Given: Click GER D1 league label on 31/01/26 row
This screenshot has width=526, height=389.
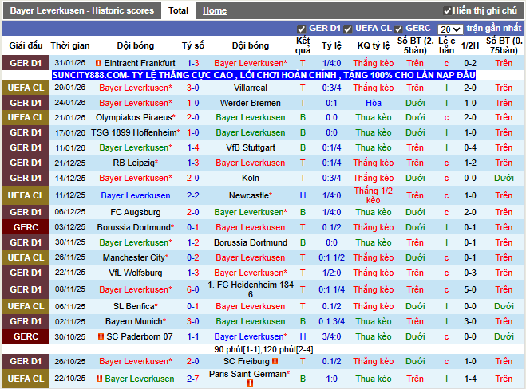Looking at the screenshot, I should [x=26, y=63].
